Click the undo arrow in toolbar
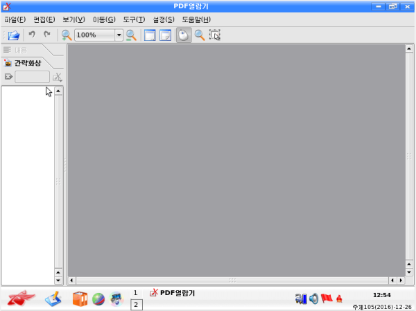The image size is (416, 311). tap(32, 35)
